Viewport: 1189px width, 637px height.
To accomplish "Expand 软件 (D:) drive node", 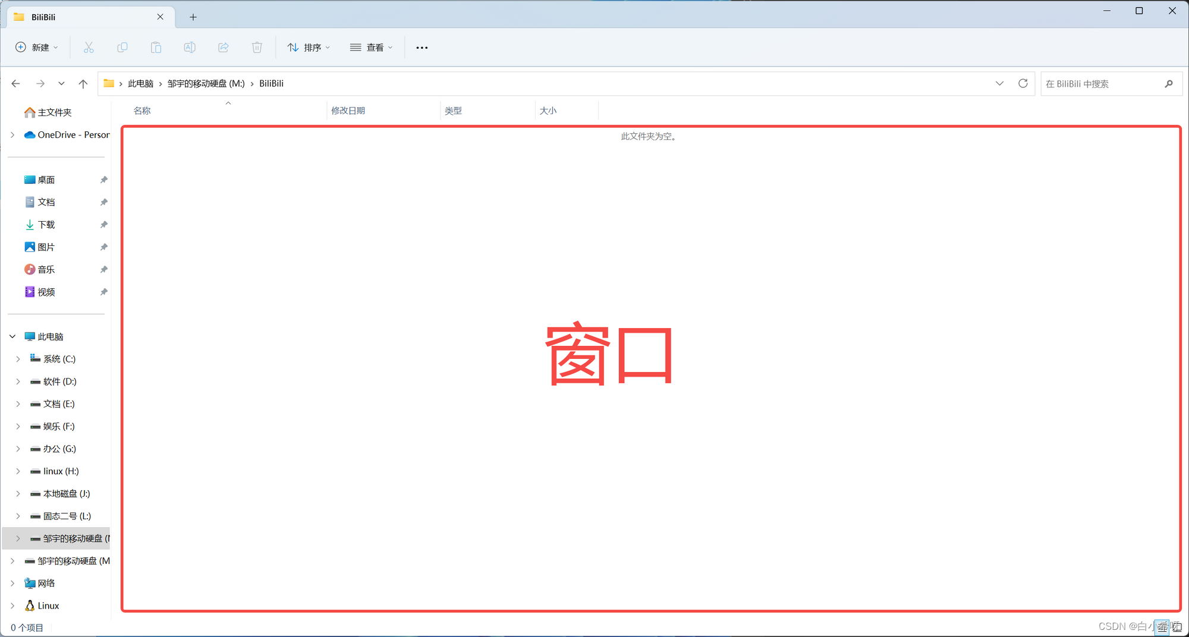I will pyautogui.click(x=18, y=381).
